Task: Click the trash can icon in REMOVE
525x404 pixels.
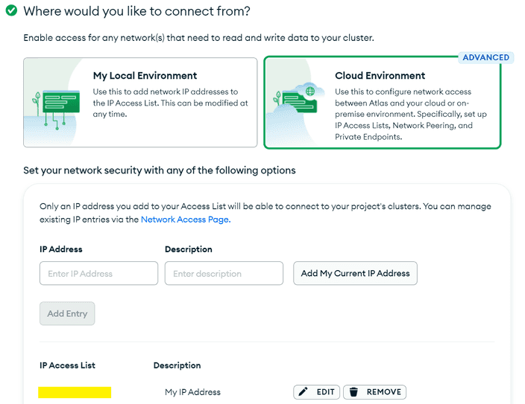Action: coord(355,392)
